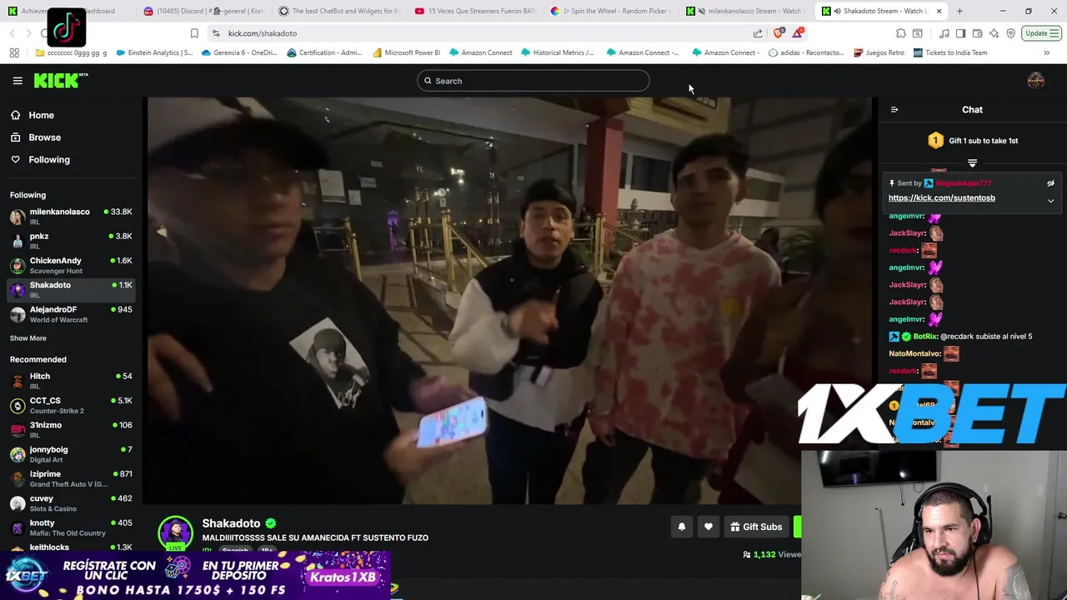Click the Gift 1 sub to take 1st banner
This screenshot has width=1067, height=600.
click(972, 141)
